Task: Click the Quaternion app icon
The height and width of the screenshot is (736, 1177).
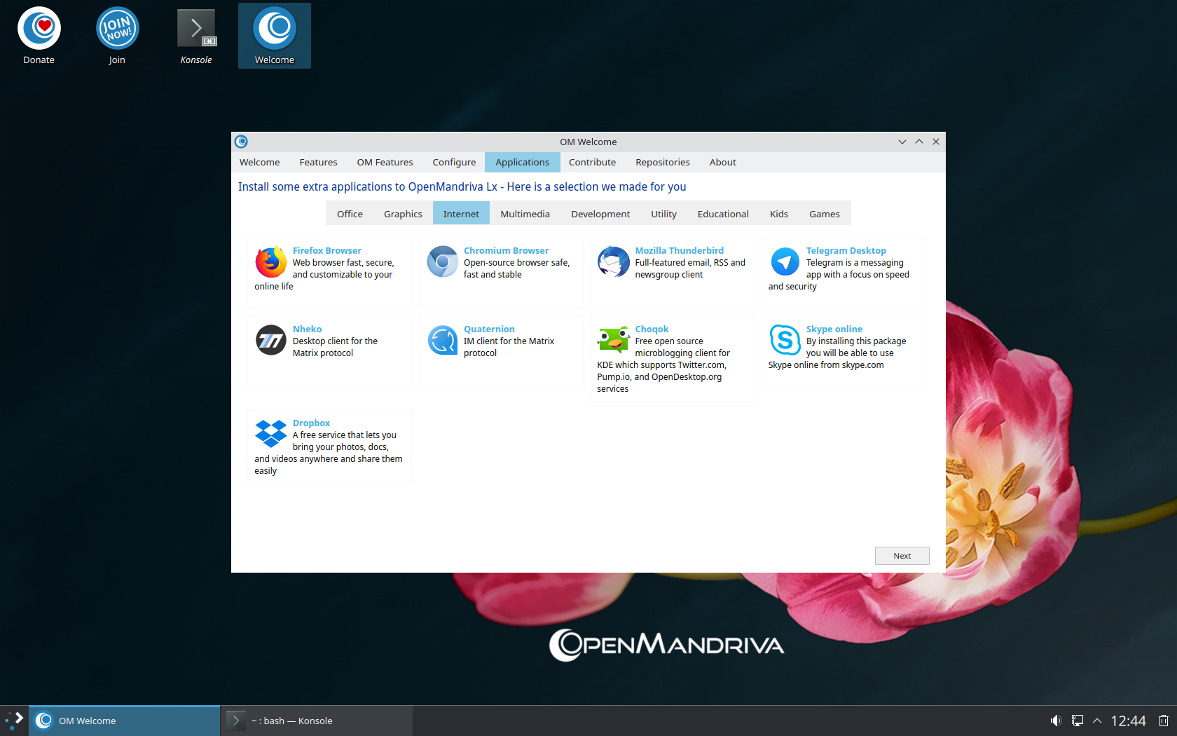Action: tap(443, 340)
